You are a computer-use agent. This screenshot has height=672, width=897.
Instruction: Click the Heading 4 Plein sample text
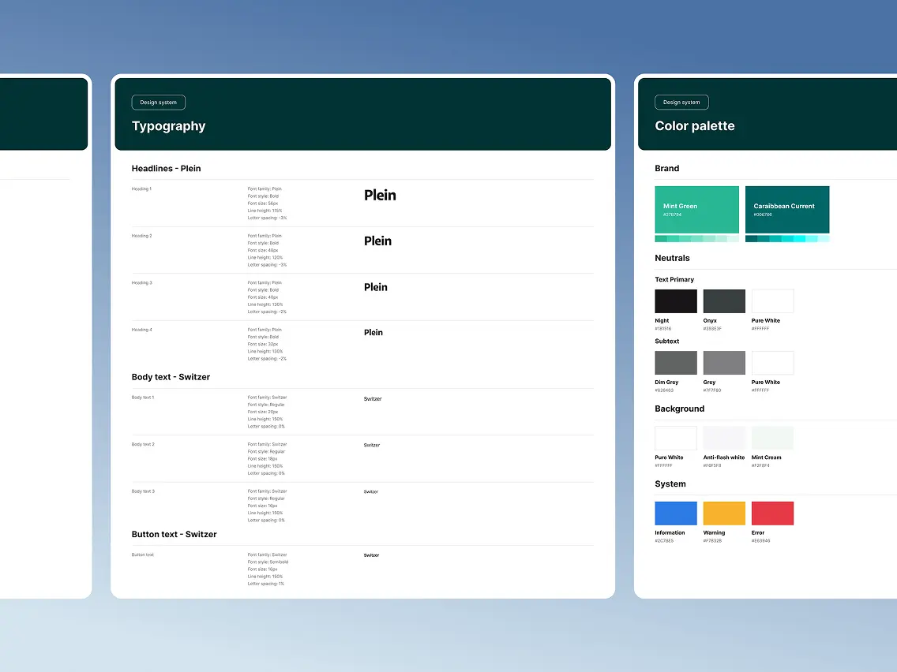373,333
